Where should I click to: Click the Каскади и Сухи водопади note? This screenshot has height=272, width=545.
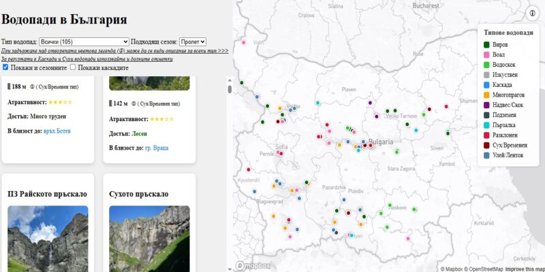click(87, 59)
